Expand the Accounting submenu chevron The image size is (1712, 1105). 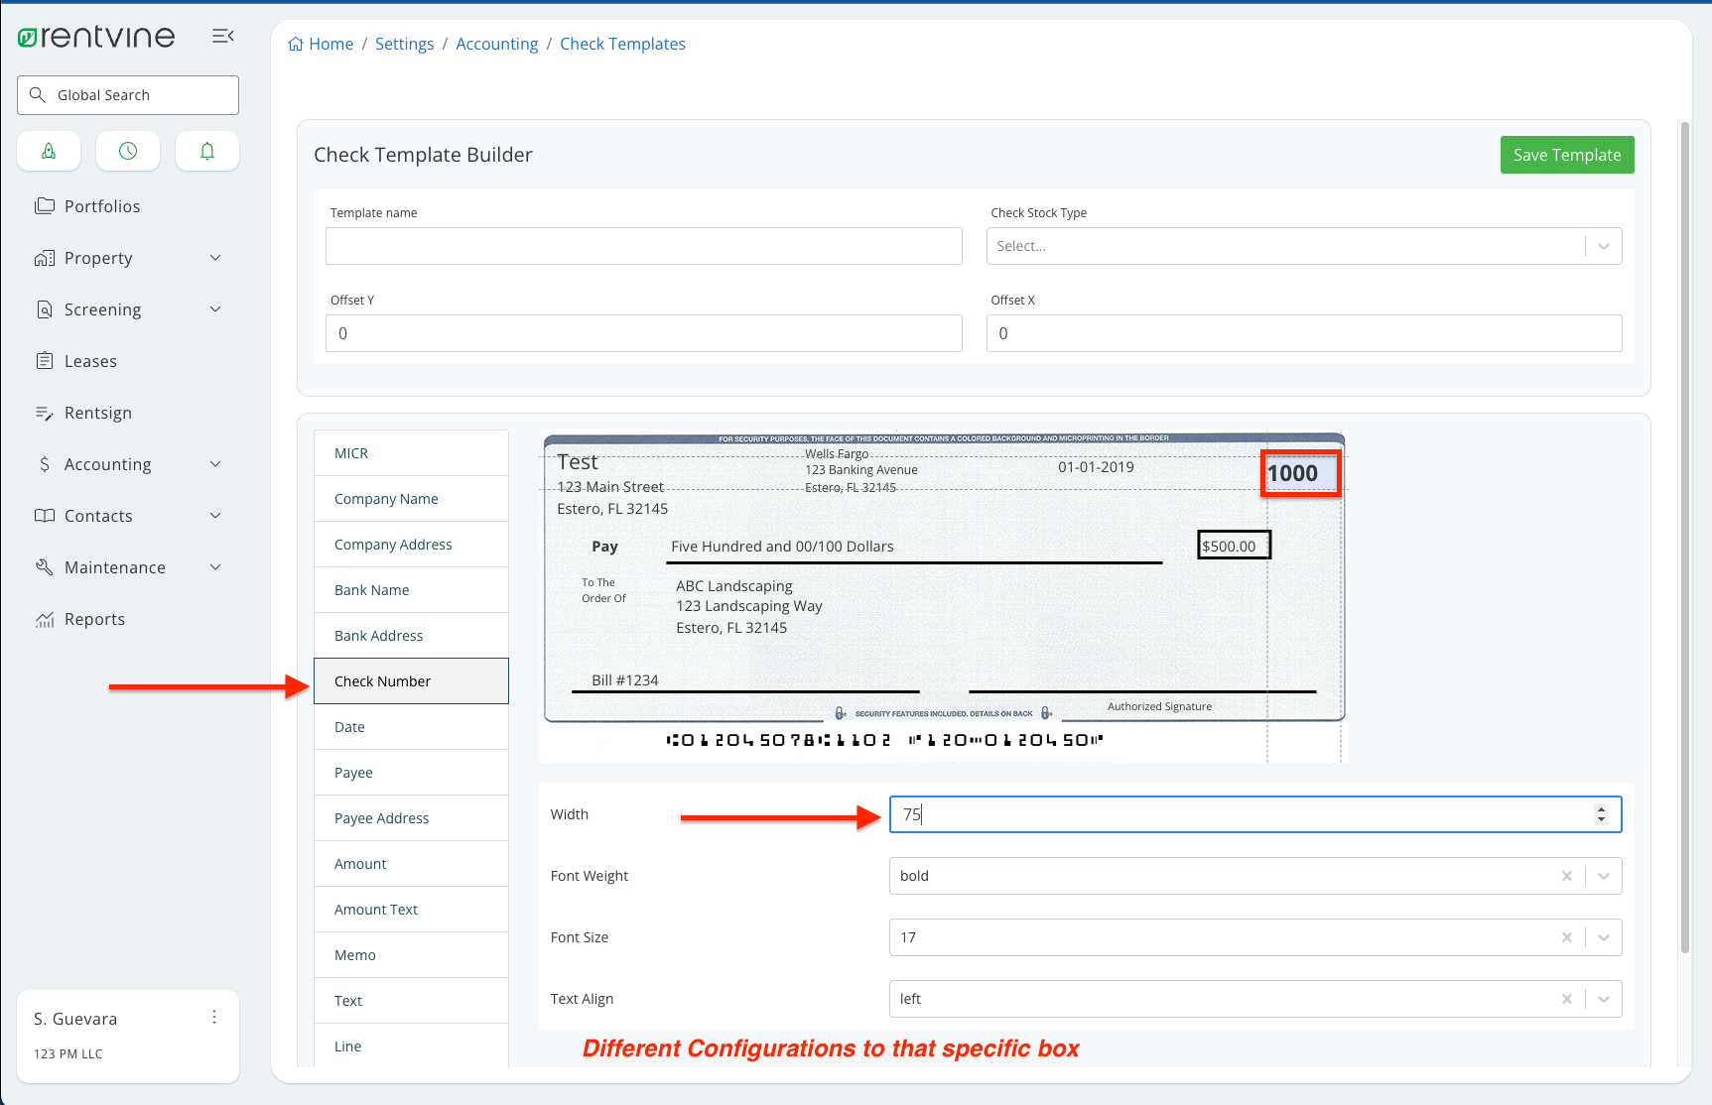coord(215,464)
